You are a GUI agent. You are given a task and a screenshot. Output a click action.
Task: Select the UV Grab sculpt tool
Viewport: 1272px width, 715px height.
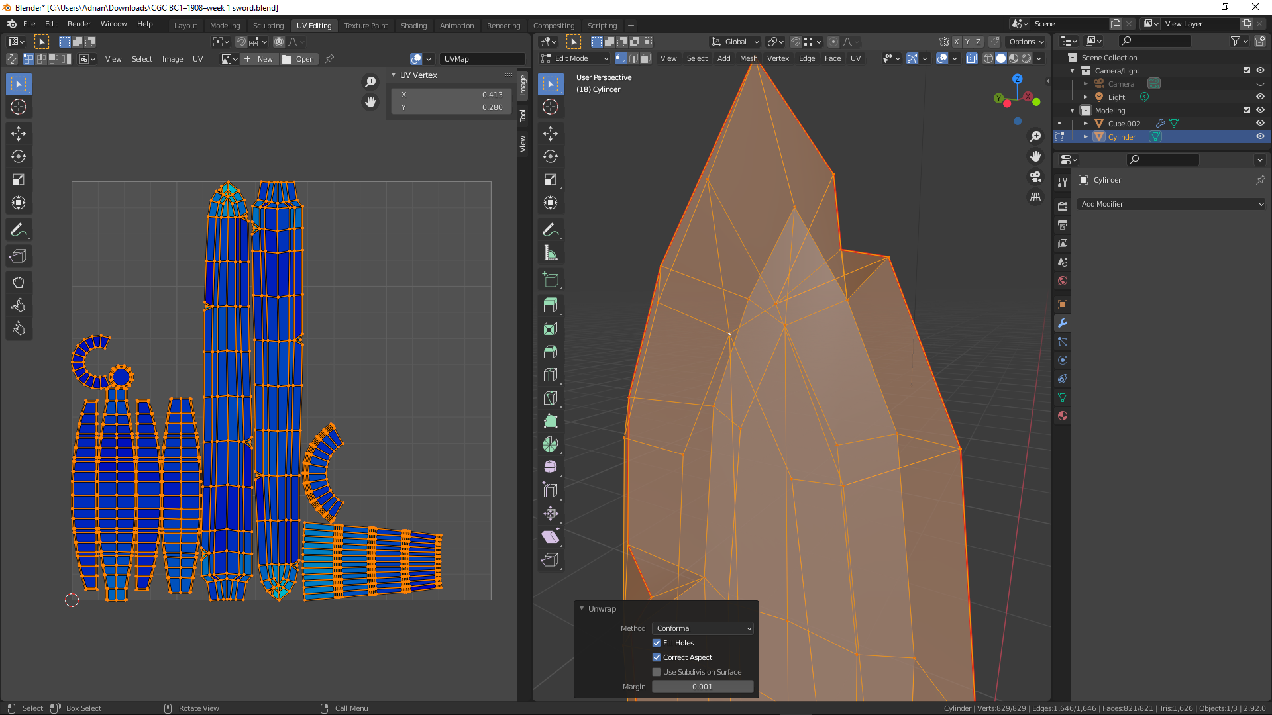pos(19,283)
